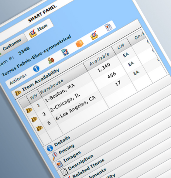Click the 456 available quantity
This screenshot has height=178, width=171.
coord(112,75)
